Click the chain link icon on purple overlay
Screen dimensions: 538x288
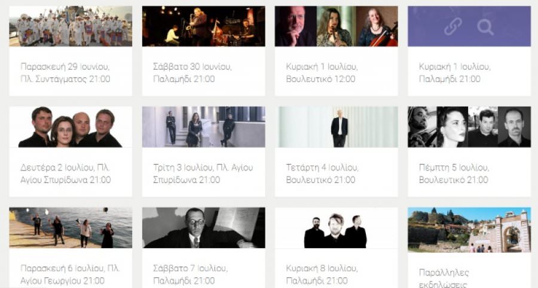click(x=453, y=27)
